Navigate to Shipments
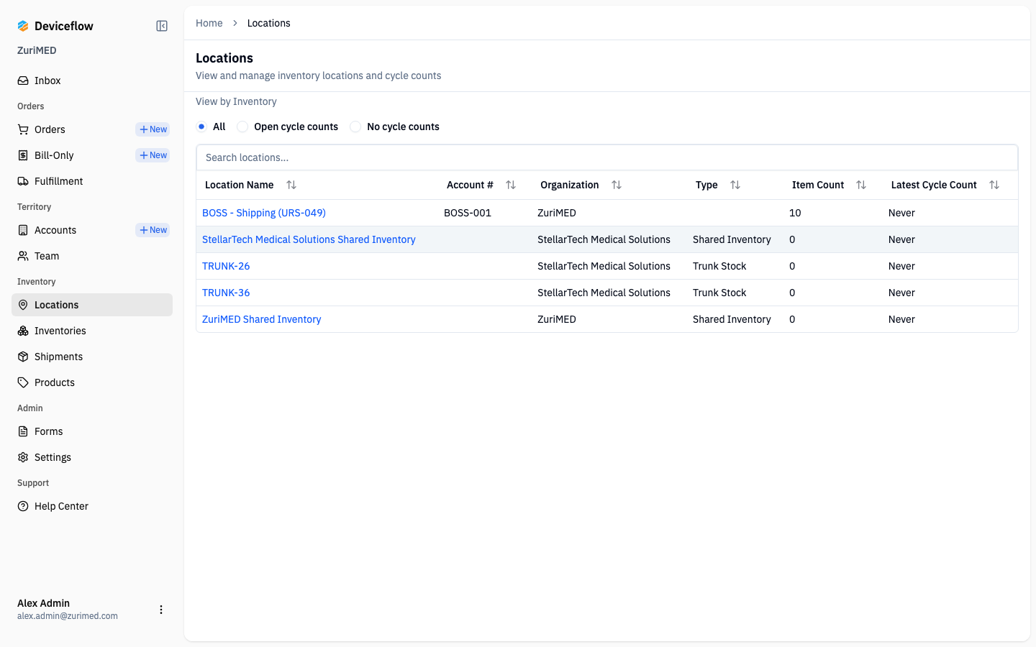Viewport: 1036px width, 647px height. [x=92, y=357]
